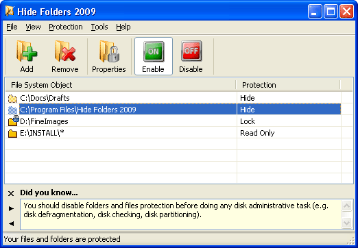Click the locked folder icon for D:\FineImages
The height and width of the screenshot is (248, 358).
click(x=13, y=121)
